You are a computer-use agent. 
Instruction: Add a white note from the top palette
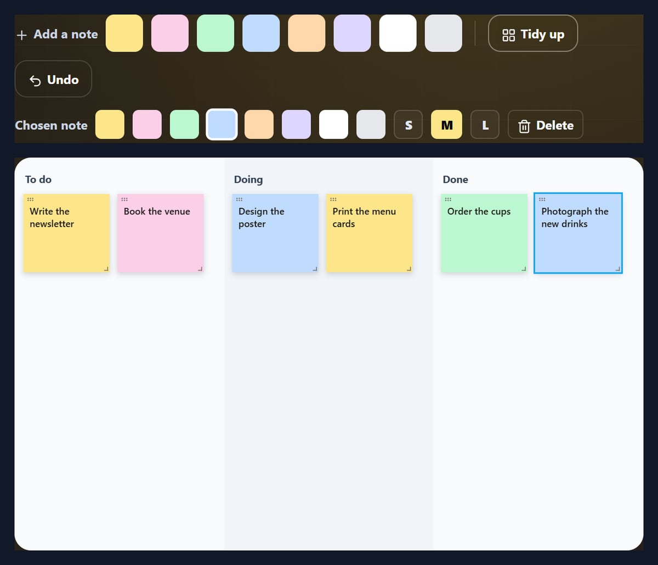point(398,33)
